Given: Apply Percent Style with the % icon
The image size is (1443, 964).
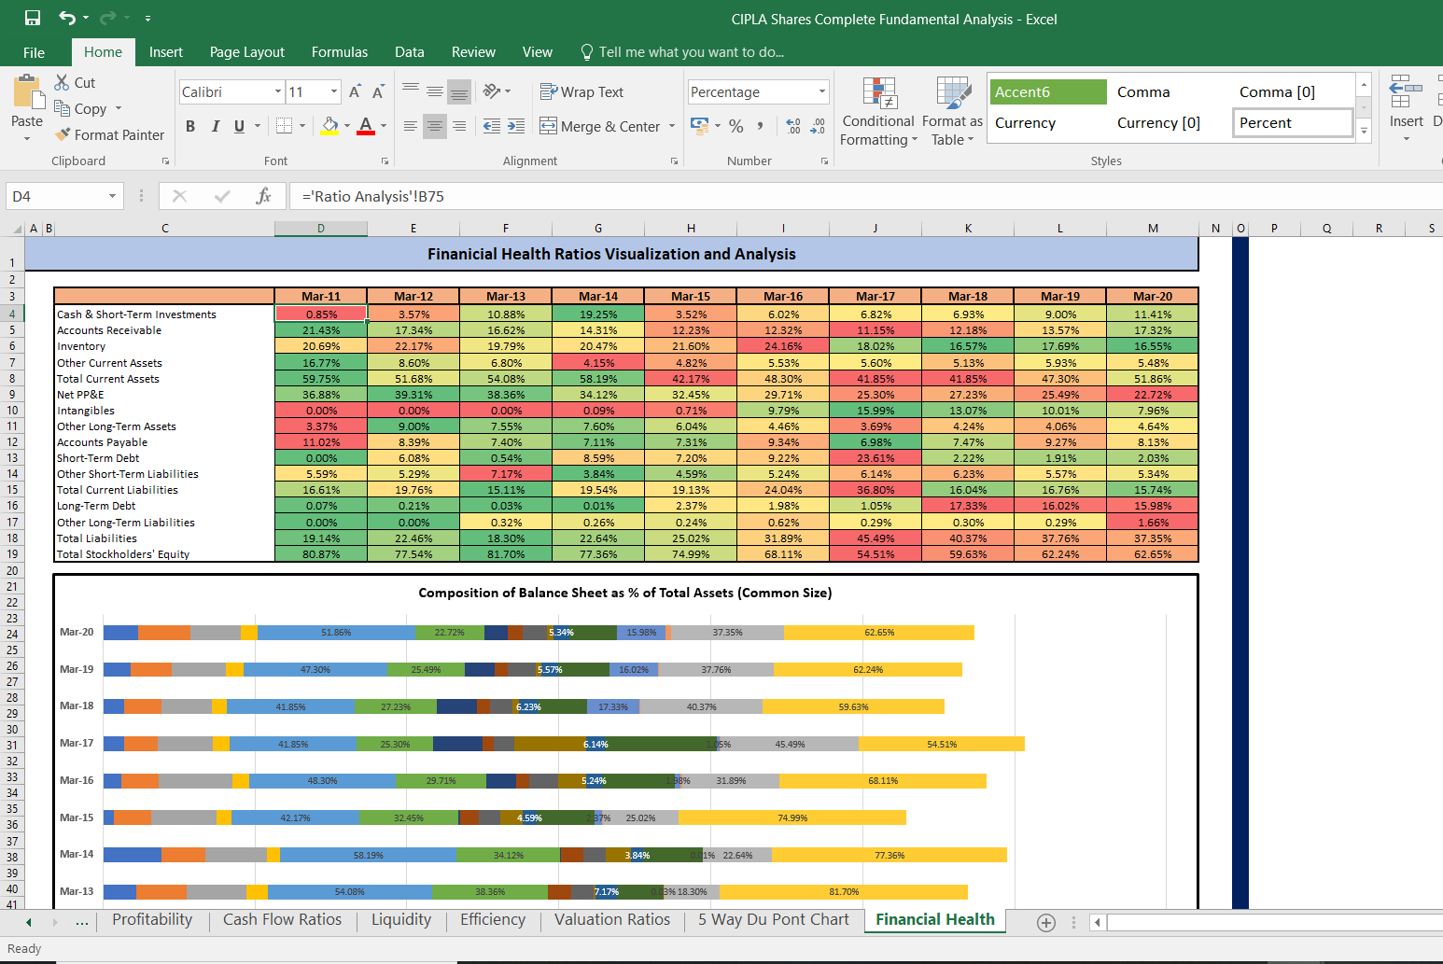Looking at the screenshot, I should click(736, 126).
